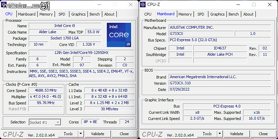Click L1 Inst. value '8 x 32 KB + 8 x 64 KB'

click(x=109, y=96)
